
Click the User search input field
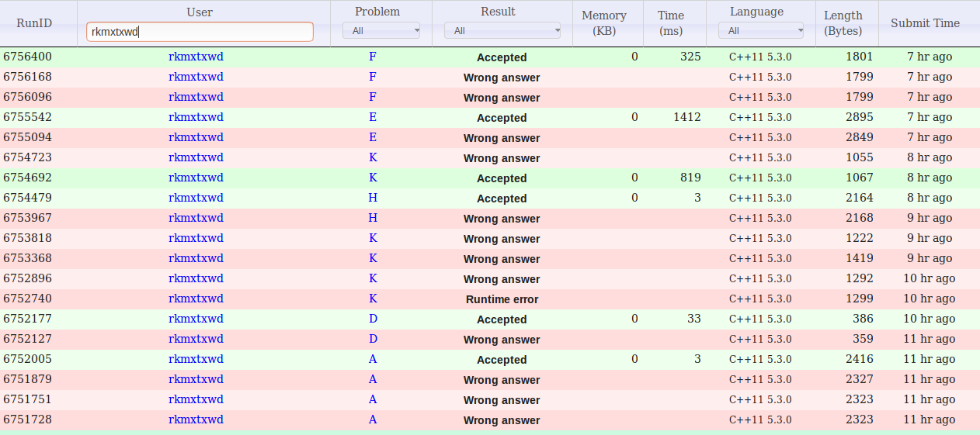[200, 32]
